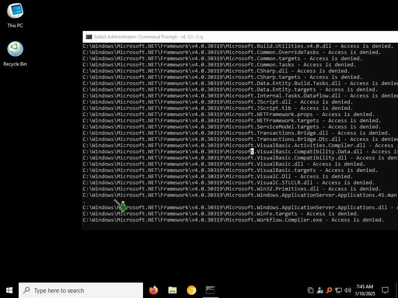398x298 pixels.
Task: Click the 'Select Administrator: Command Prompt' title text
Action: 148,37
